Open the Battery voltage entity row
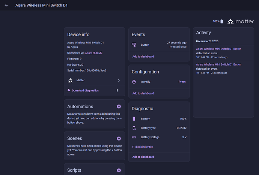Viewport: 259px width, 175px height. coord(159,137)
